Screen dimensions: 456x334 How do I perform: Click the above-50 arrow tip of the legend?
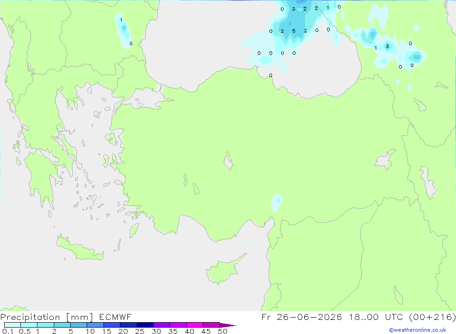[x=228, y=325]
